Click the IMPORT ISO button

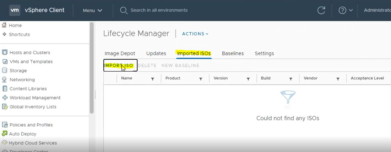[x=120, y=65]
